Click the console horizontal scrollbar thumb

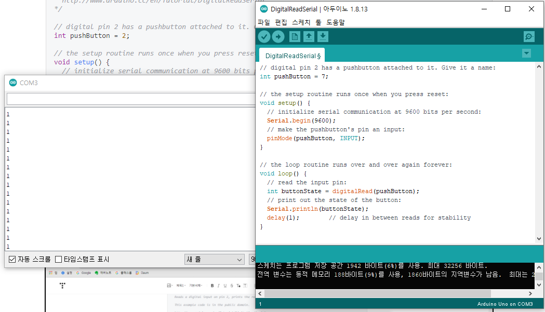[378, 294]
